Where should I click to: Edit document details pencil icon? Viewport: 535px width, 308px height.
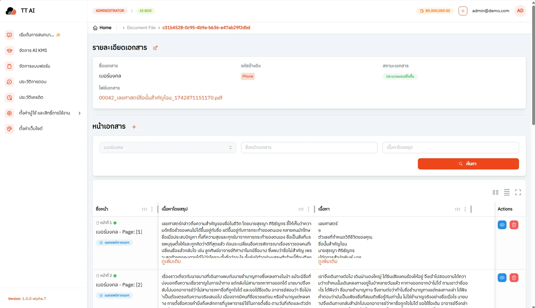(155, 48)
